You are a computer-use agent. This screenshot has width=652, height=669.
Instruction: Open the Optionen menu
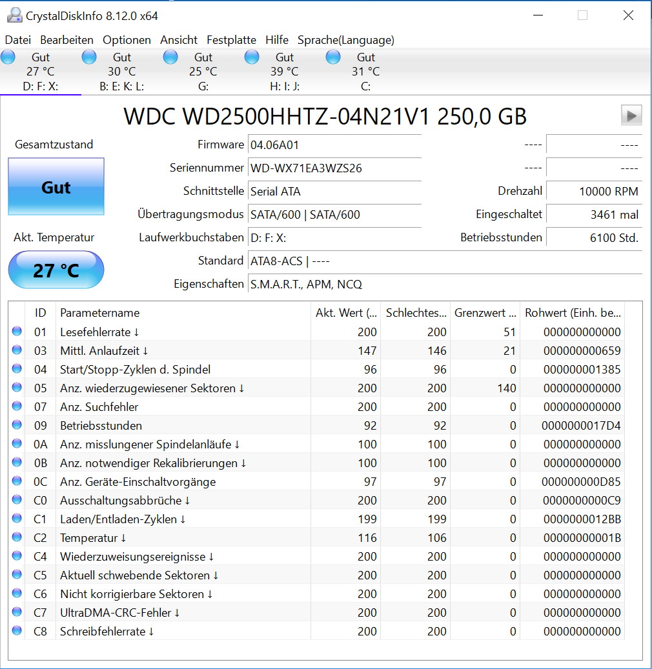click(x=127, y=40)
